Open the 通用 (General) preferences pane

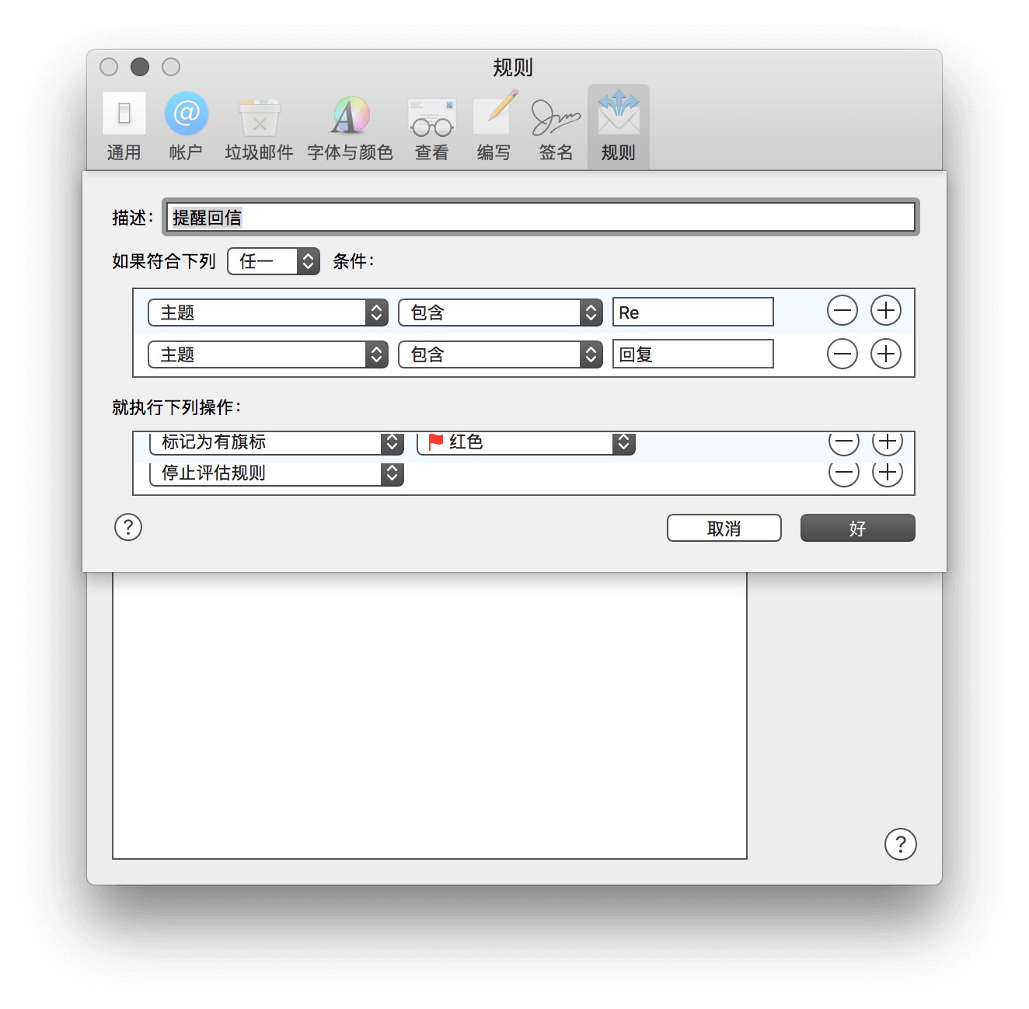point(124,124)
